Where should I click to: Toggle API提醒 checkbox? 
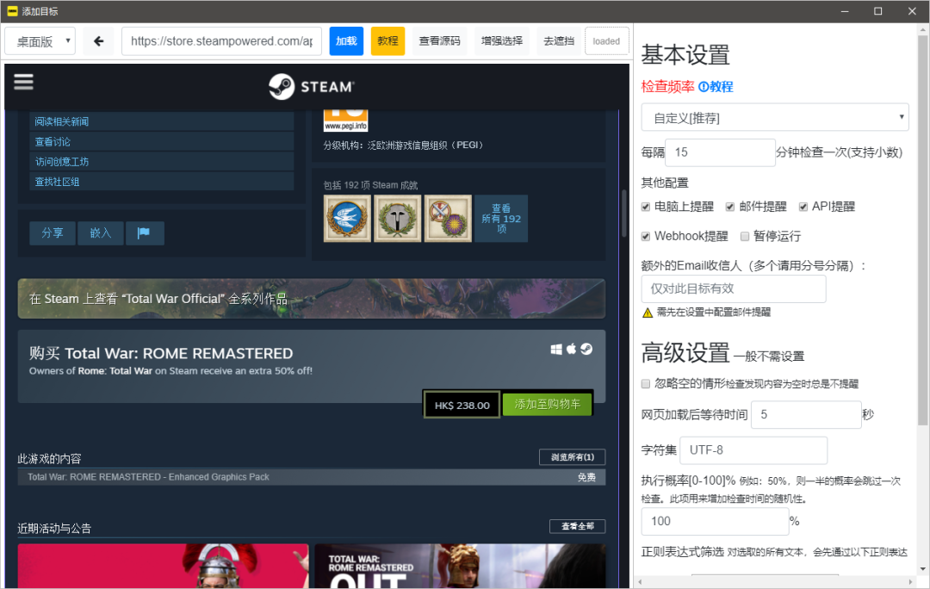point(803,207)
